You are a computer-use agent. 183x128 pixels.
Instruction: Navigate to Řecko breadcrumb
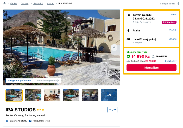point(13,4)
